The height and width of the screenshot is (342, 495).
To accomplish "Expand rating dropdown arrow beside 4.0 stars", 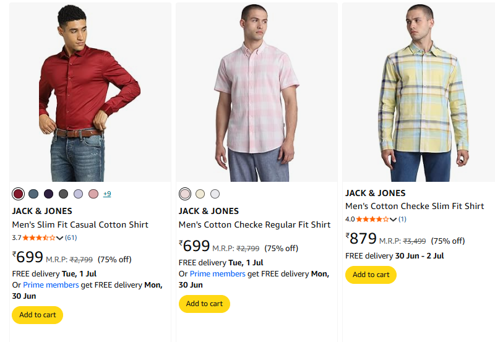I will [394, 220].
